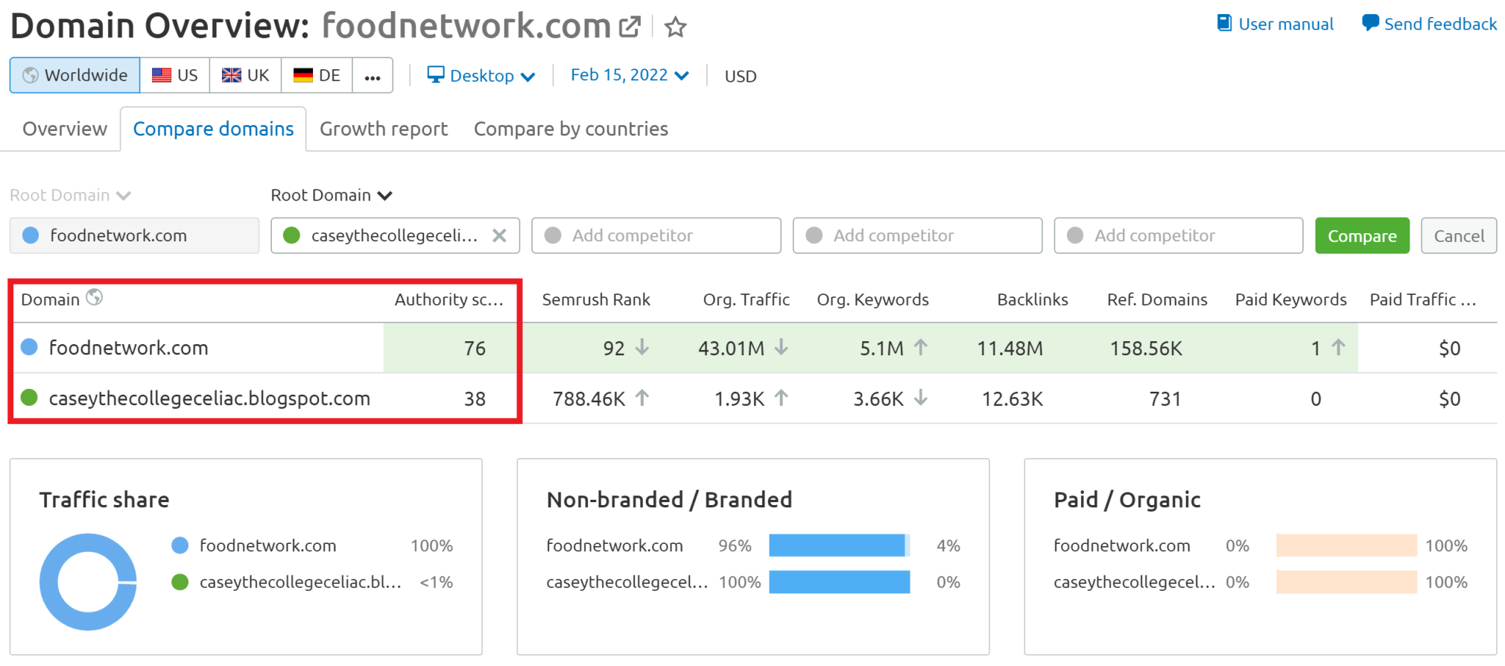Viewport: 1505px width, 666px height.
Task: Click the Semrush Rank column header
Action: coord(596,299)
